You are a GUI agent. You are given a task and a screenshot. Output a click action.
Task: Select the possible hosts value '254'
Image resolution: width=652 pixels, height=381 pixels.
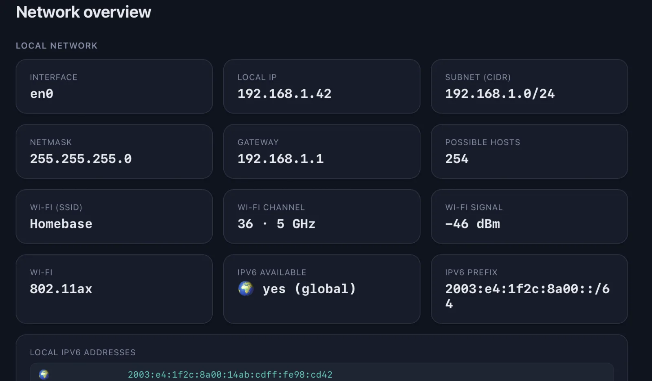coord(457,159)
